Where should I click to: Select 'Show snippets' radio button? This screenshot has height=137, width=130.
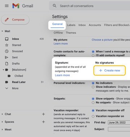(93, 99)
